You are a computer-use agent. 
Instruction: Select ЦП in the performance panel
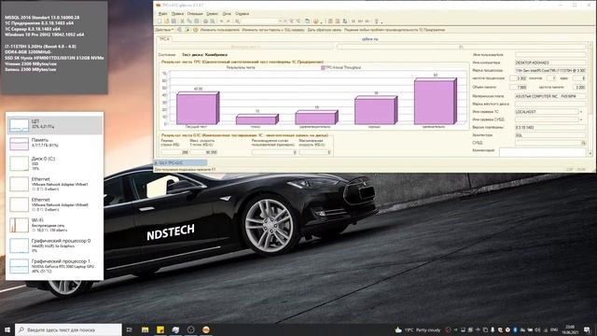pos(54,125)
